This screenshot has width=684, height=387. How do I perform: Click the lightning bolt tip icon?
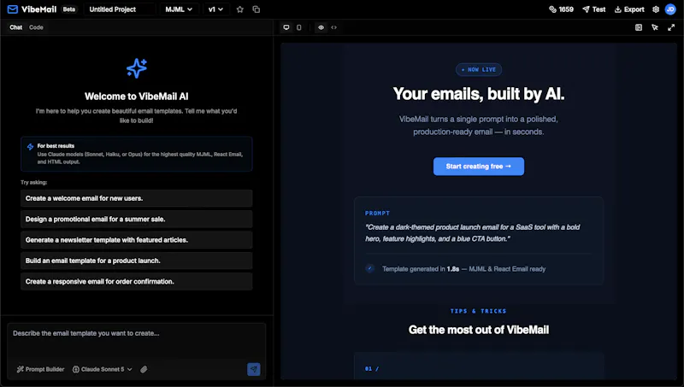pos(30,147)
